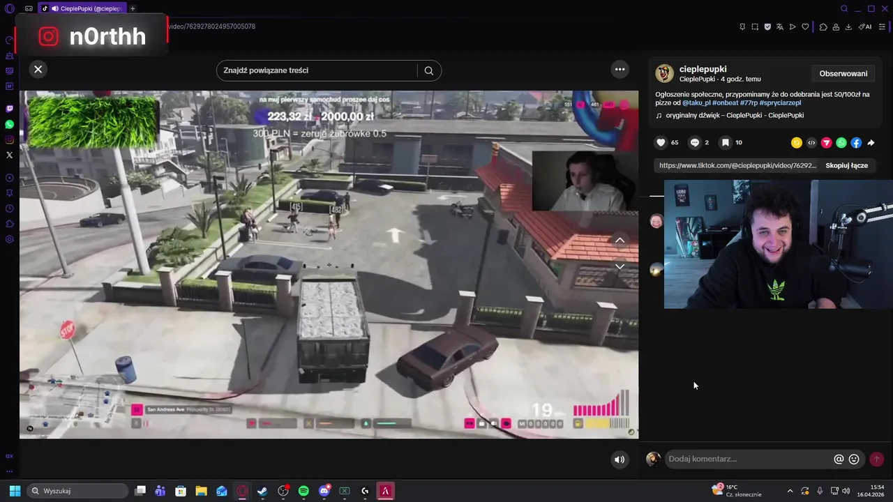Open the X (Twitter) sidebar icon
893x502 pixels.
(x=9, y=155)
